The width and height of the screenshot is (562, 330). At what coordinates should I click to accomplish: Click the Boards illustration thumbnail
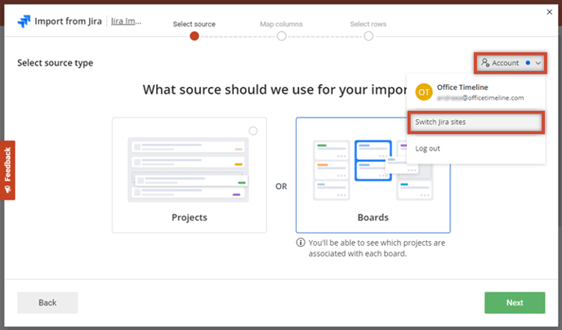(372, 170)
